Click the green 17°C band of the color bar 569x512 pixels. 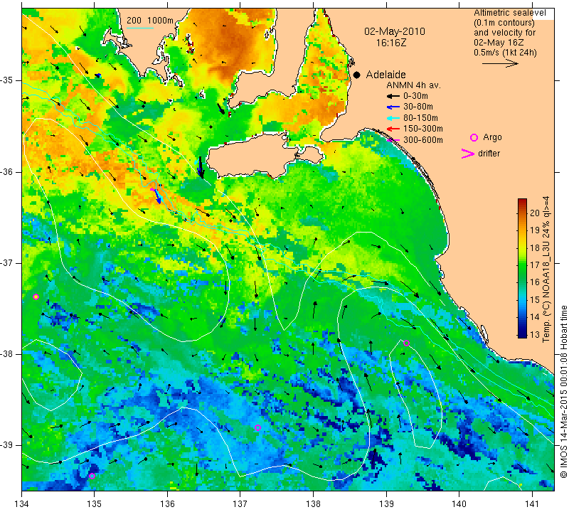(x=522, y=265)
